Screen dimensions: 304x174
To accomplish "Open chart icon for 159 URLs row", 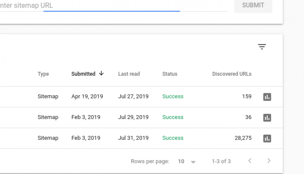I will (x=267, y=97).
